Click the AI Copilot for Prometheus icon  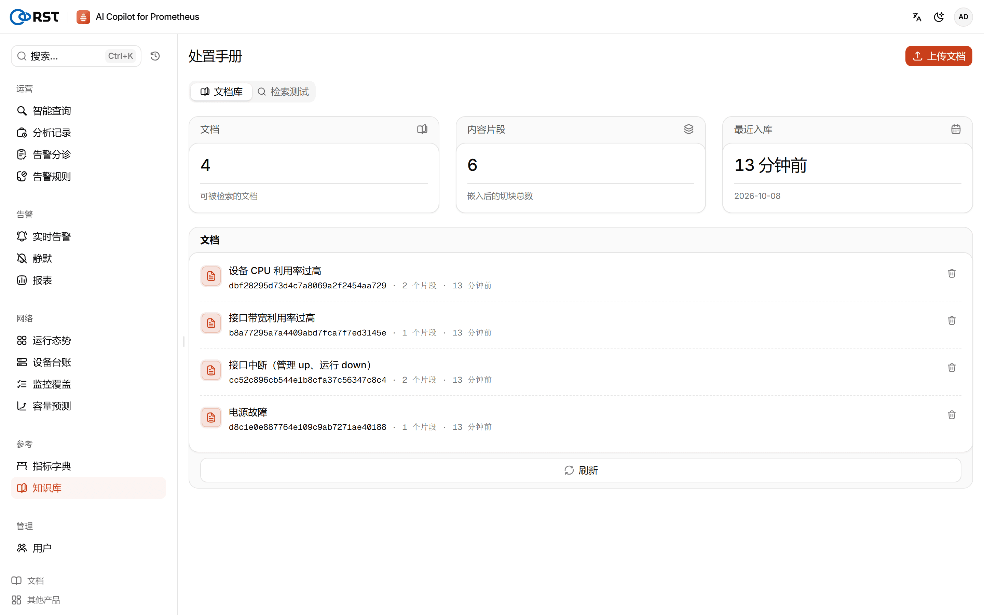point(83,17)
